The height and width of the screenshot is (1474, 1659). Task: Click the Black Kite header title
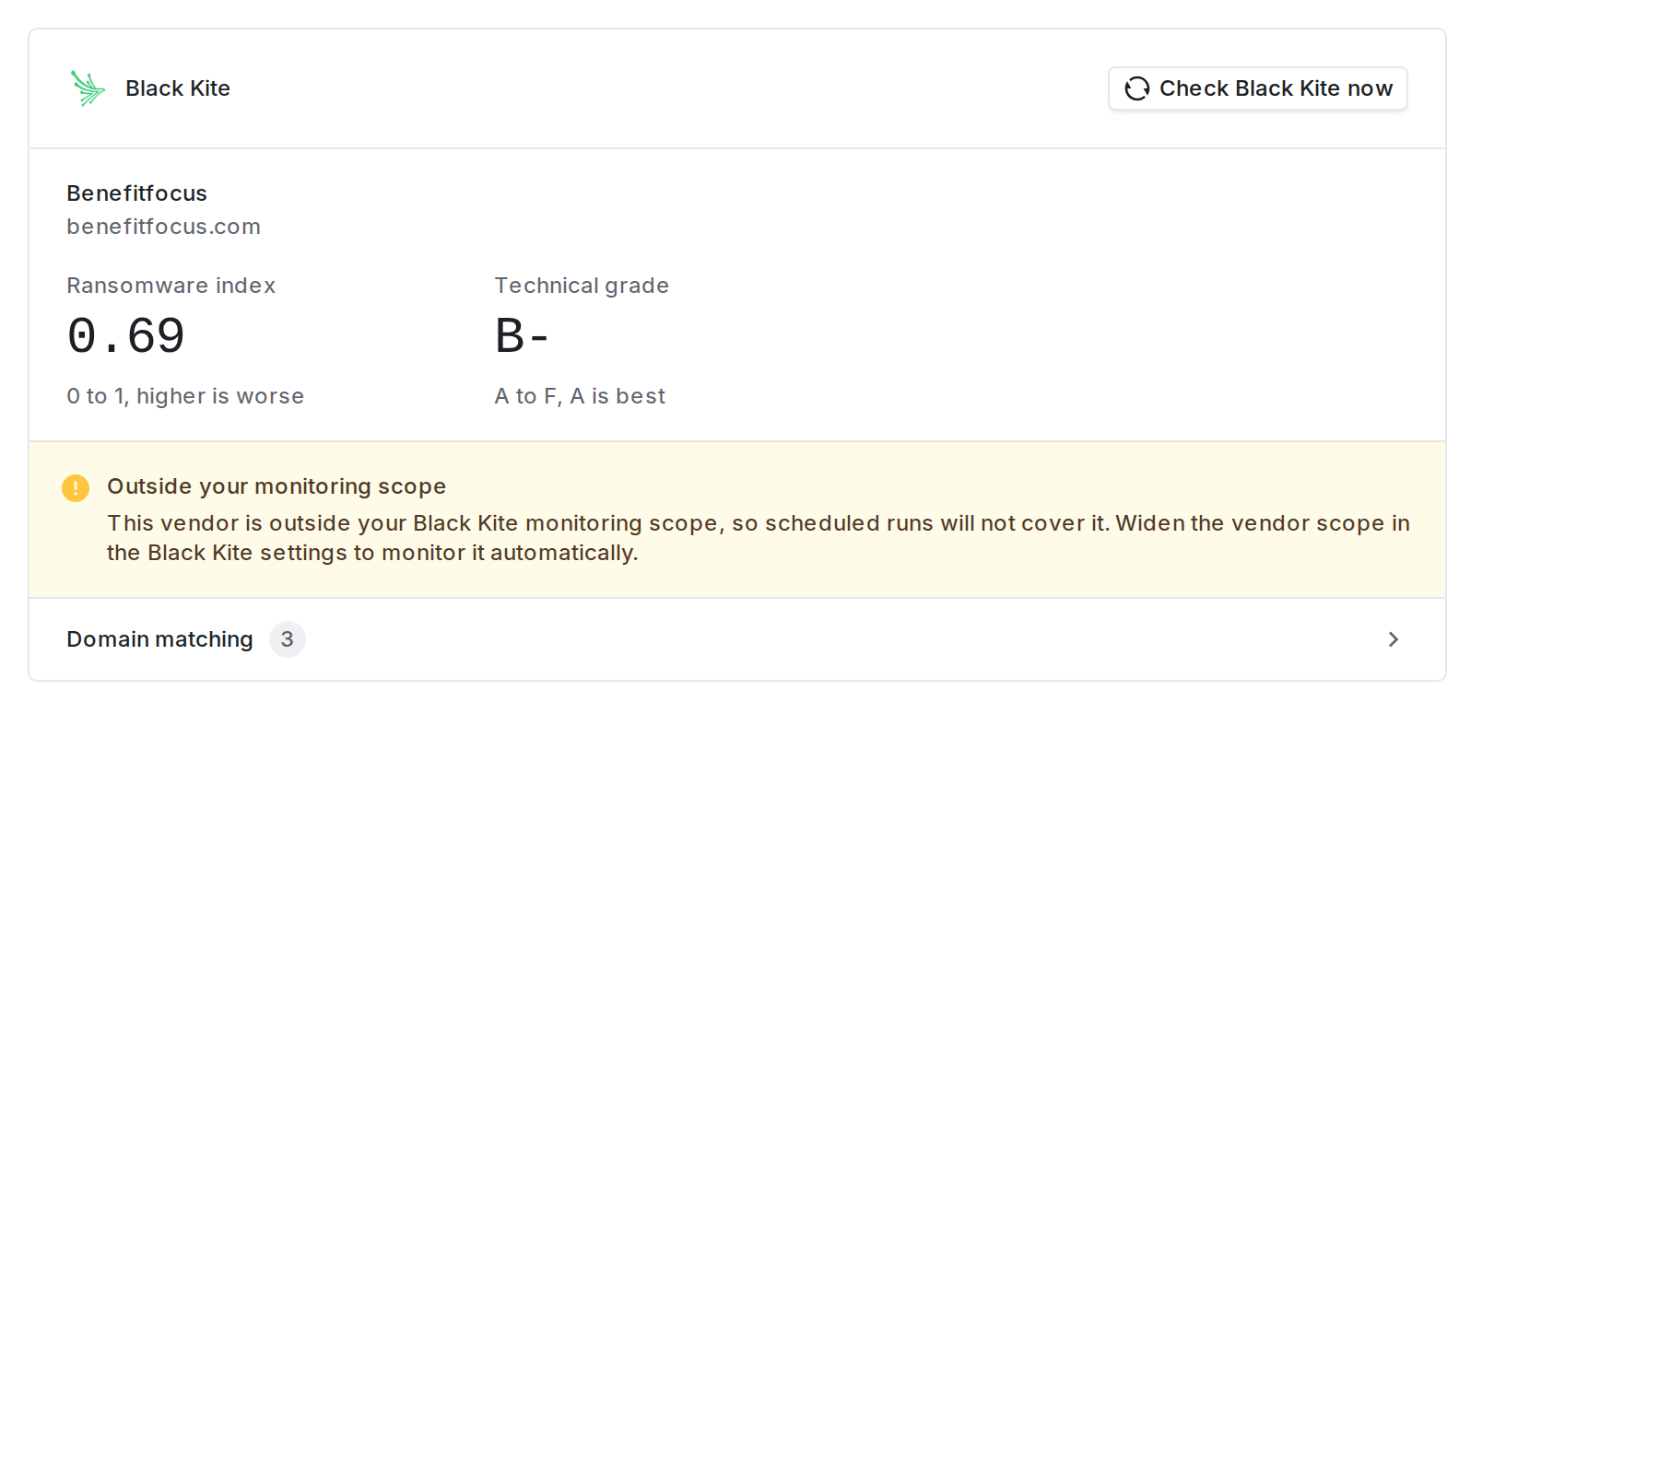(x=178, y=88)
